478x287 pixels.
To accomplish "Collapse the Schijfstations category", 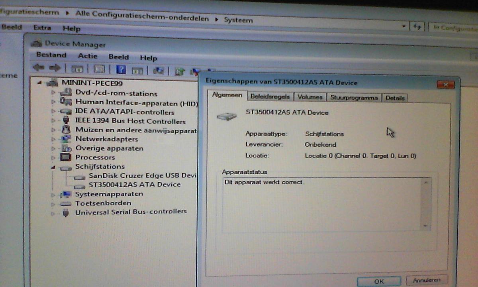I will pyautogui.click(x=53, y=167).
